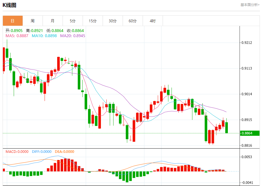Screen dimensions: 261x186
Task: Open the 4时 interval tab
Action: point(153,21)
